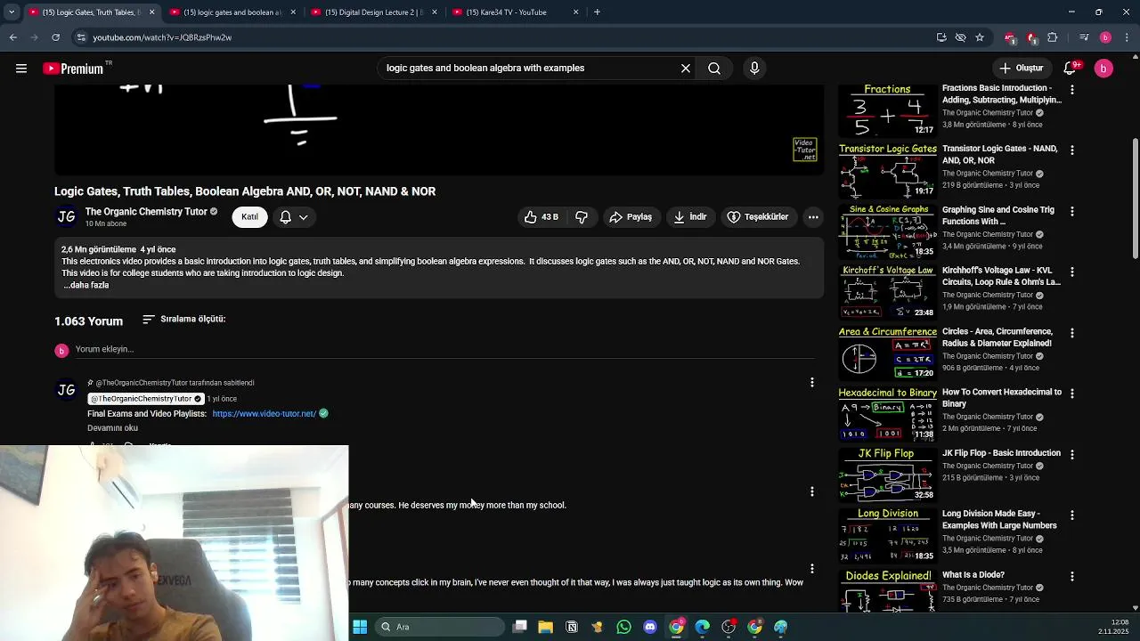Expand description with ...daha fazla

pyautogui.click(x=86, y=285)
